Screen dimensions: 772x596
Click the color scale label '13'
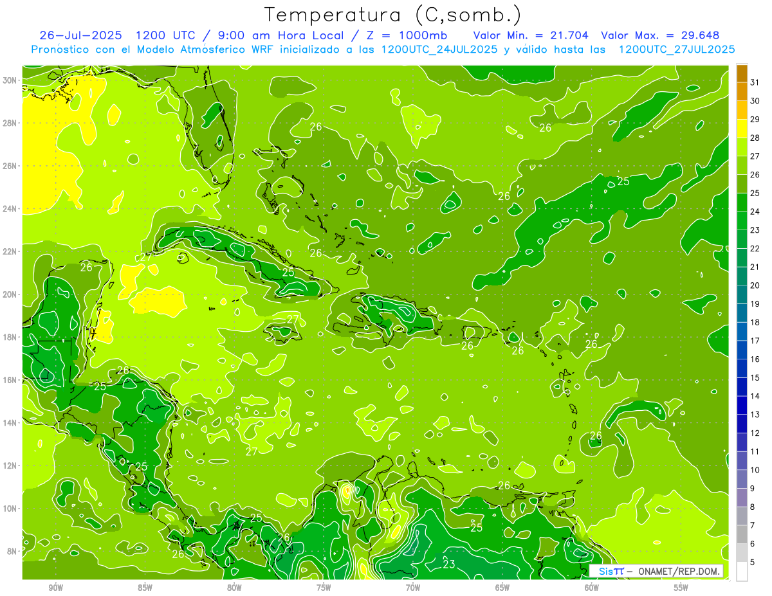pyautogui.click(x=755, y=415)
